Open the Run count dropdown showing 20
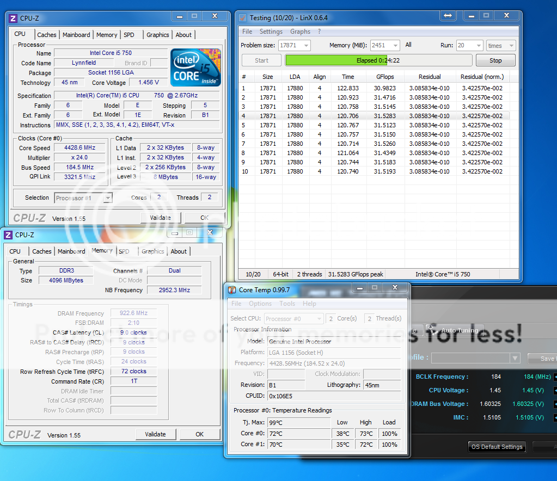Image resolution: width=557 pixels, height=481 pixels. point(478,46)
